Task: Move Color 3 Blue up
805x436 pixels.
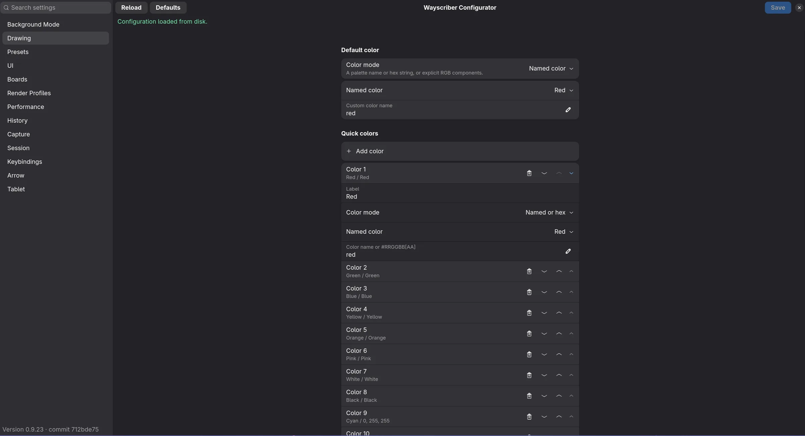Action: (x=559, y=292)
